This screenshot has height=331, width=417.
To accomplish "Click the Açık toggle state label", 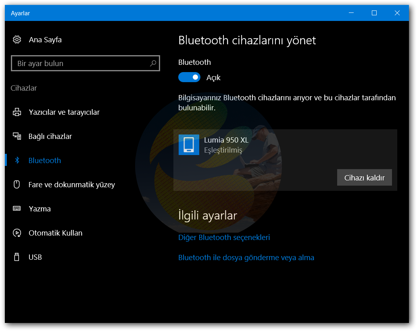I will [213, 77].
